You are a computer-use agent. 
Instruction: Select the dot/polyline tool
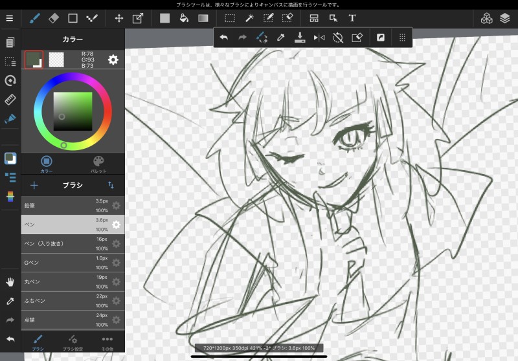tap(92, 18)
